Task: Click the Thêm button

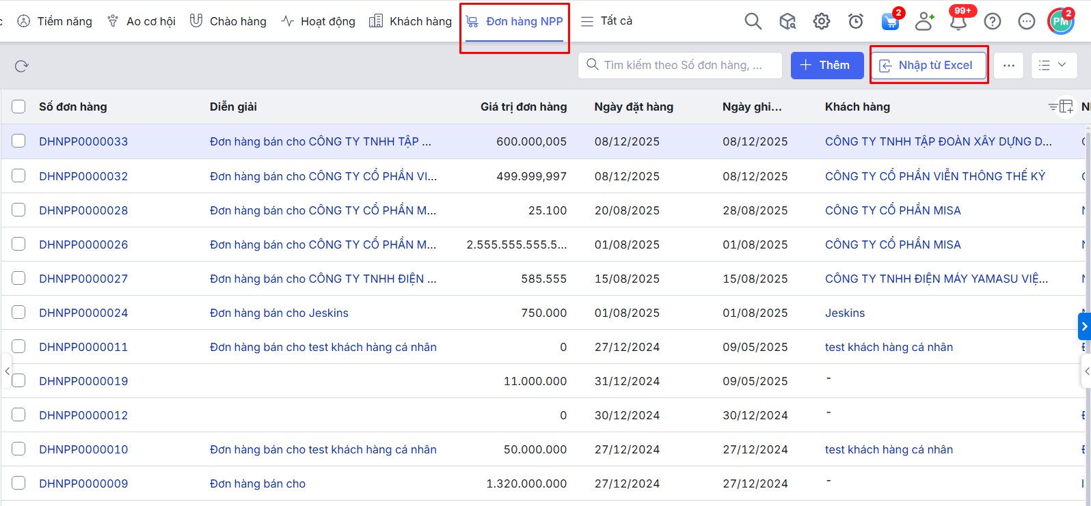Action: click(x=826, y=66)
